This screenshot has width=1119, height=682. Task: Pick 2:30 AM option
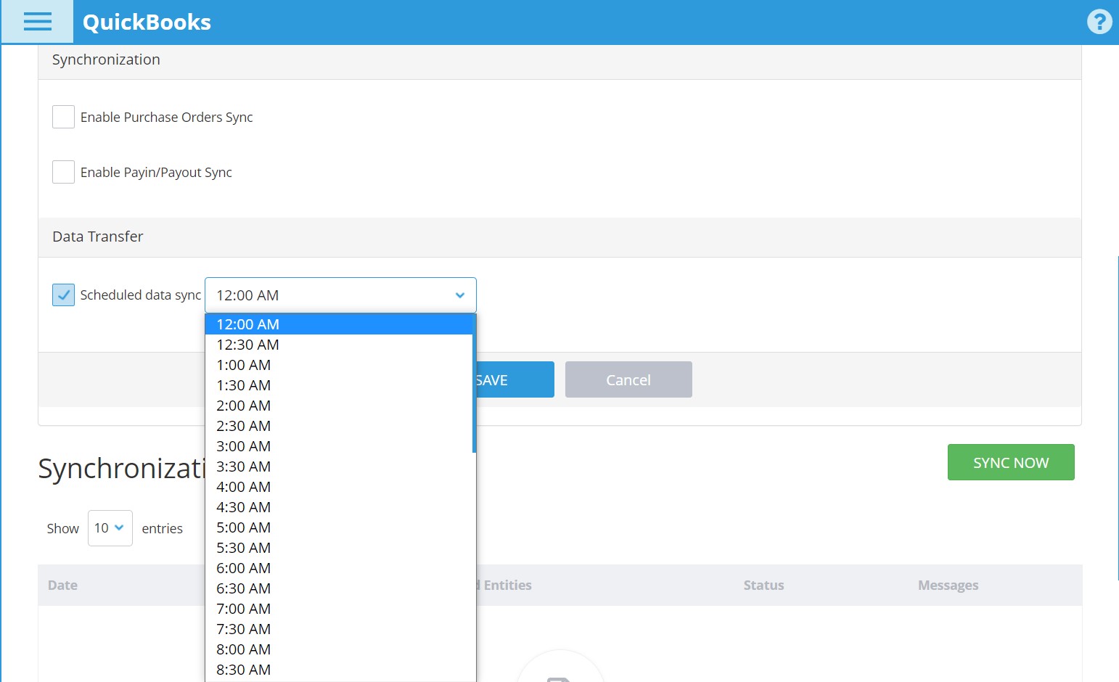tap(339, 426)
